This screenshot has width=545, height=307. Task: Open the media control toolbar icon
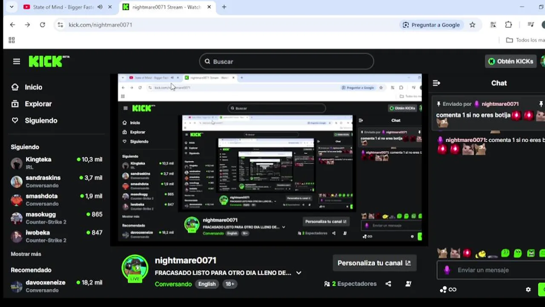click(531, 25)
